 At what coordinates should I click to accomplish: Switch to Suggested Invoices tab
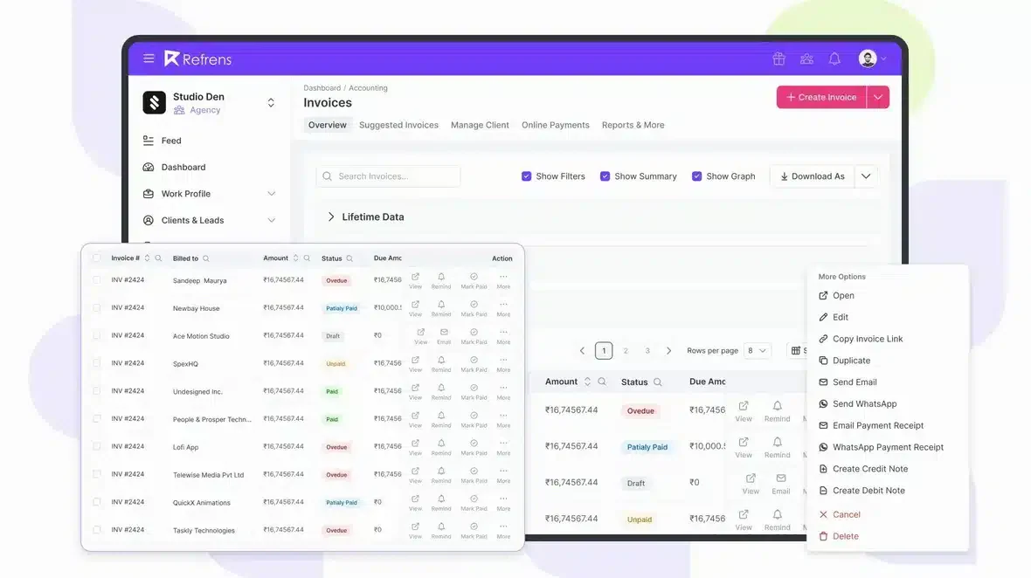398,125
